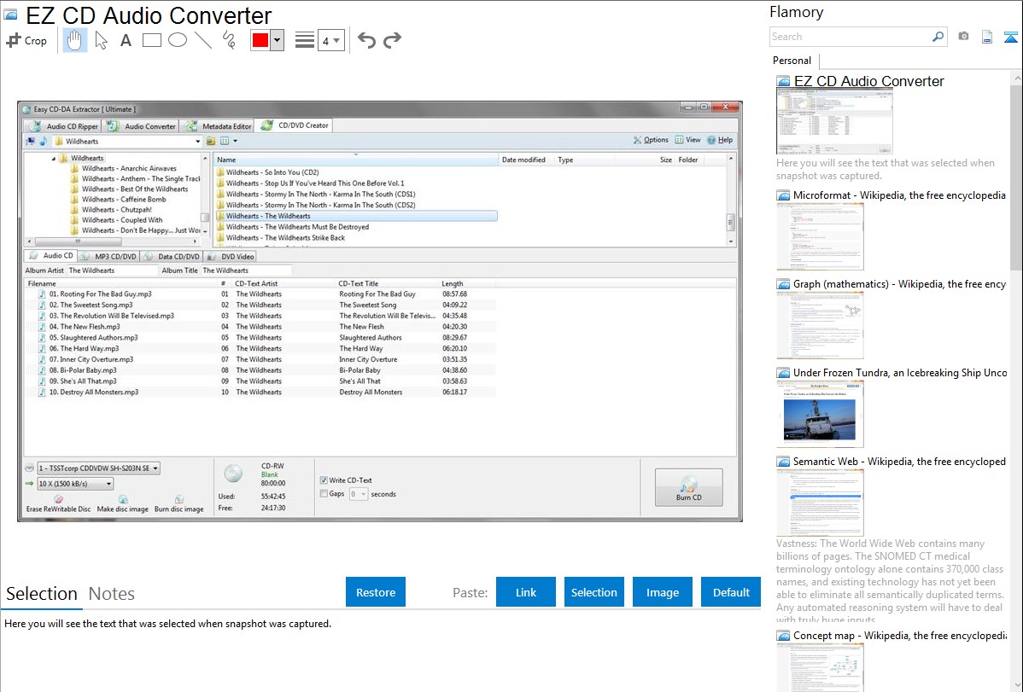The width and height of the screenshot is (1023, 692).
Task: Pick the rectangle shape tool
Action: coord(152,40)
